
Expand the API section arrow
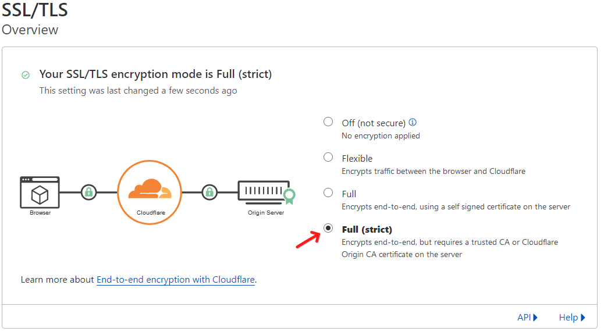[535, 318]
